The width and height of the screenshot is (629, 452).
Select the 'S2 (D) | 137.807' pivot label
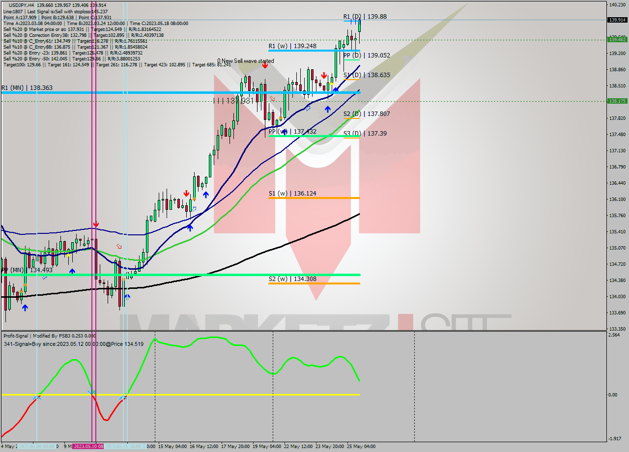[367, 114]
